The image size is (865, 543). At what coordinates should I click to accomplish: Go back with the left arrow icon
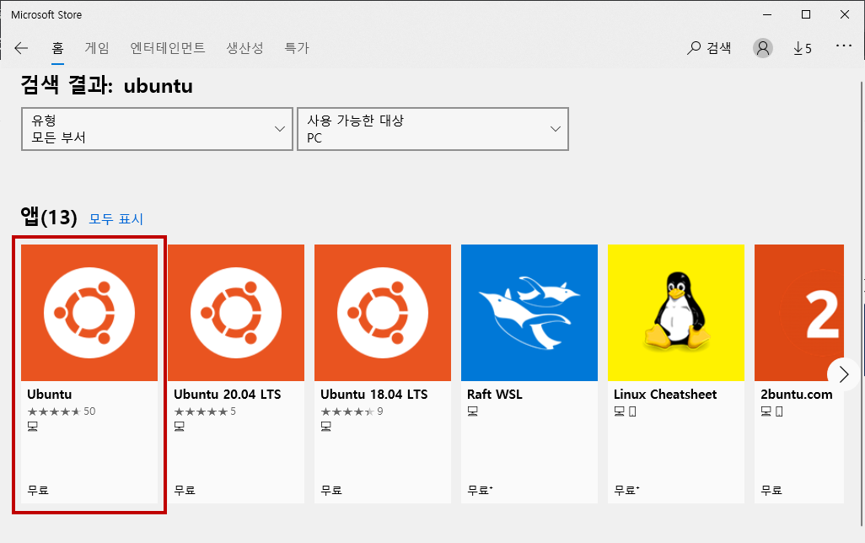coord(21,48)
